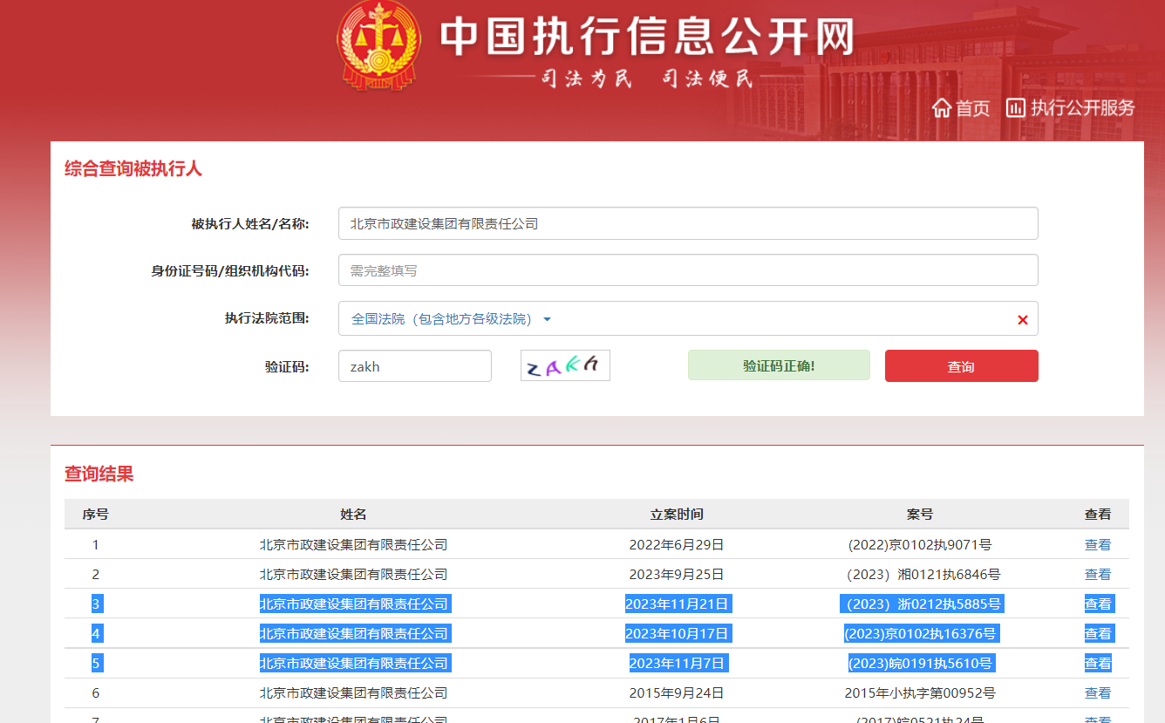Click the home icon beside 首页
The image size is (1165, 723).
941,108
